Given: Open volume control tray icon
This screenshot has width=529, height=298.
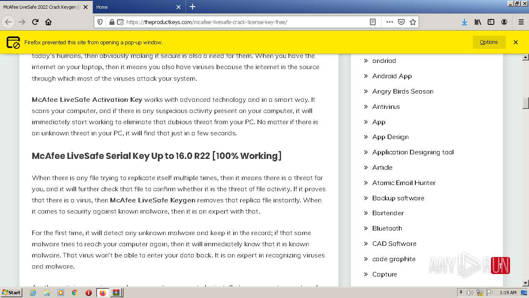Looking at the screenshot, I should click(x=470, y=293).
